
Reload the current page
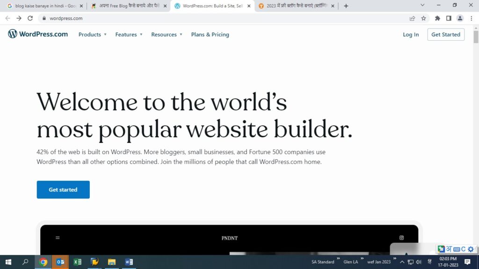click(30, 18)
